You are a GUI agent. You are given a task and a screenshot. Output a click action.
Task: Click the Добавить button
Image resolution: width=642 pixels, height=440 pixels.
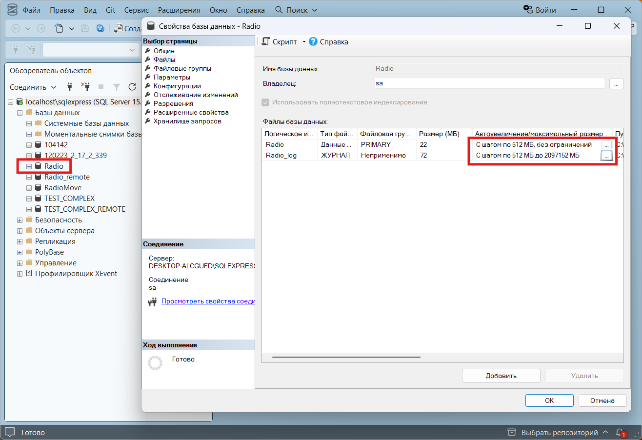pos(501,376)
